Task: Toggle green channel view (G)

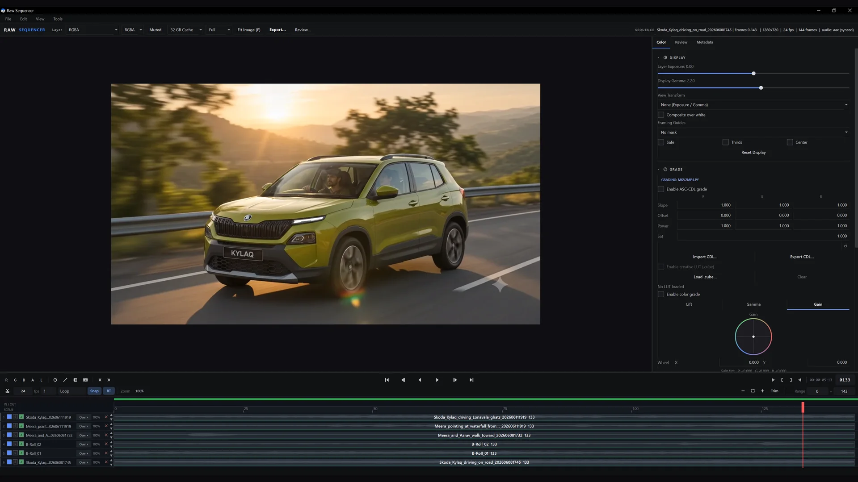Action: point(15,380)
